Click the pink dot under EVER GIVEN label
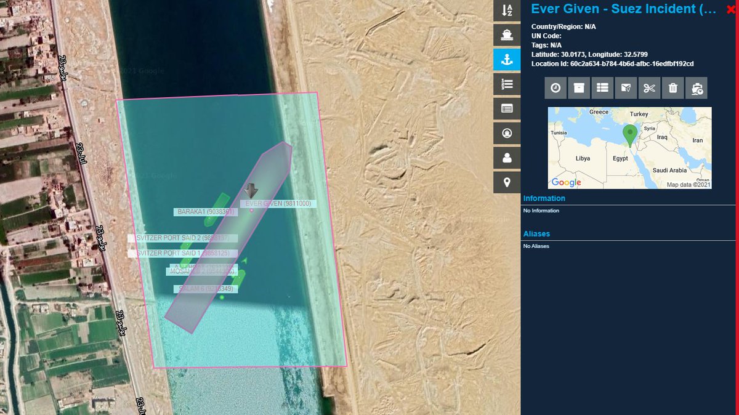 tap(251, 210)
